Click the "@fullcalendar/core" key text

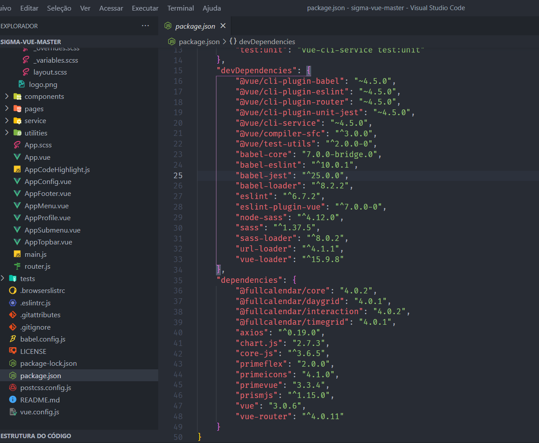[x=283, y=290]
